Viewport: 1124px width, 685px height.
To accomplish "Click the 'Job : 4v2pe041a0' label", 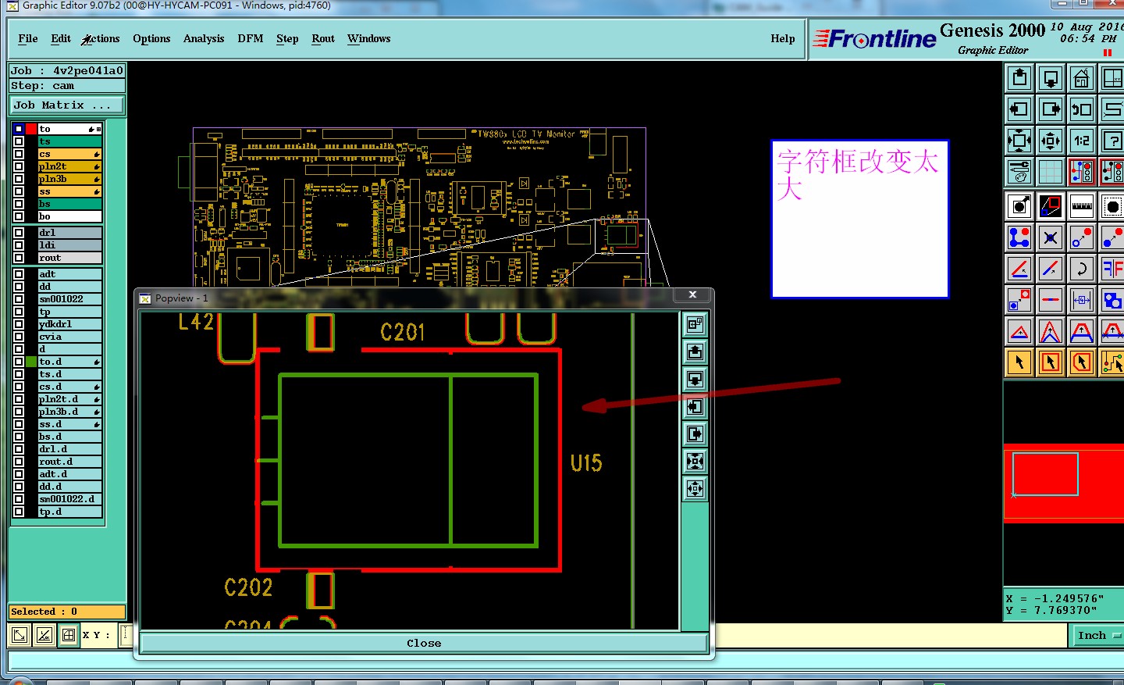I will pyautogui.click(x=67, y=71).
